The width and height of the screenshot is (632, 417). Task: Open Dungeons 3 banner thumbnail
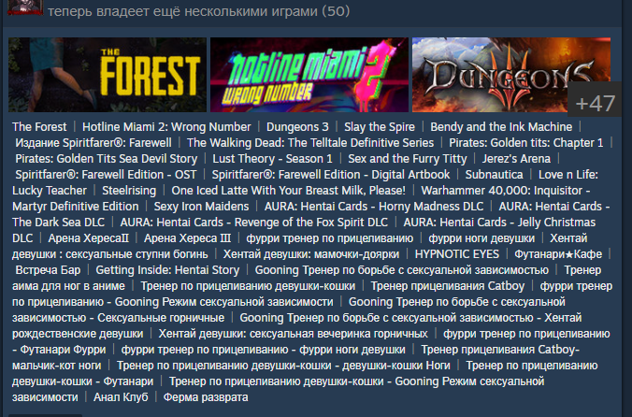pos(511,75)
